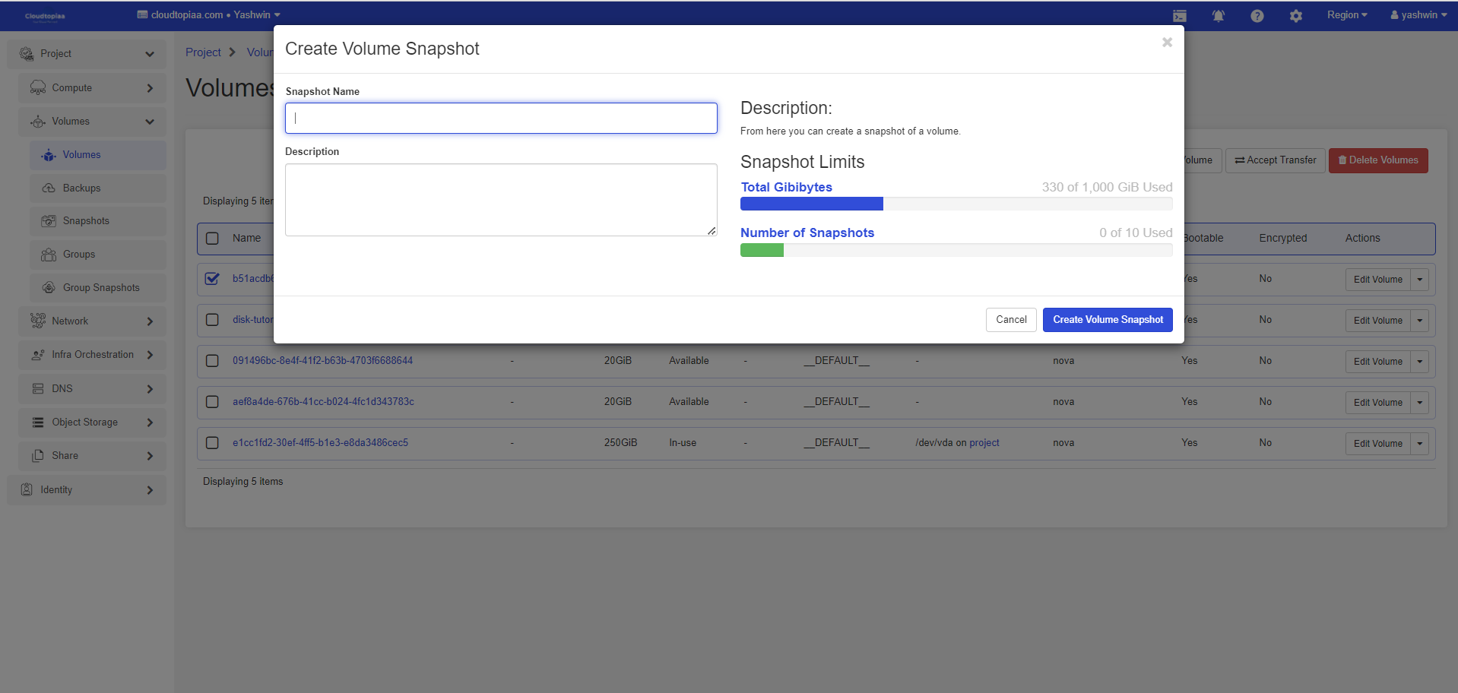This screenshot has width=1458, height=693.
Task: Click the settings gear icon in header
Action: [1295, 16]
